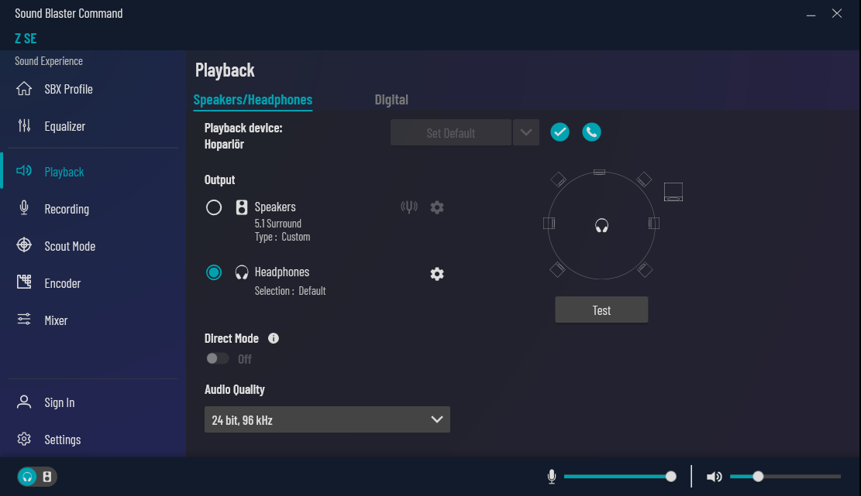Select the Speakers output radio button

tap(214, 207)
